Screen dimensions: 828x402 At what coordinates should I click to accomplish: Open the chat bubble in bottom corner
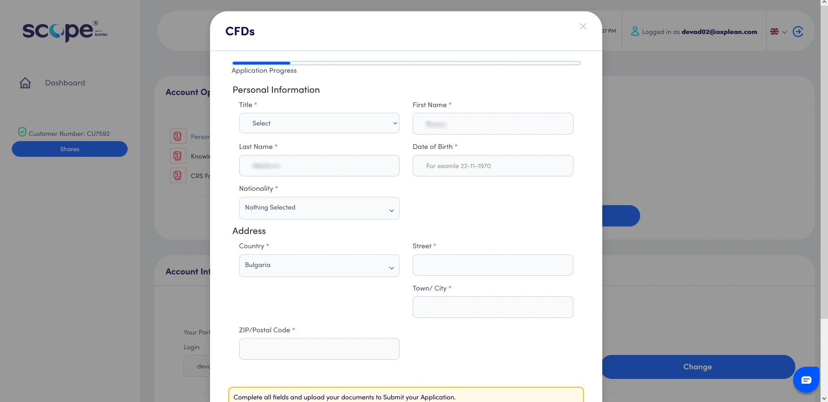point(805,379)
